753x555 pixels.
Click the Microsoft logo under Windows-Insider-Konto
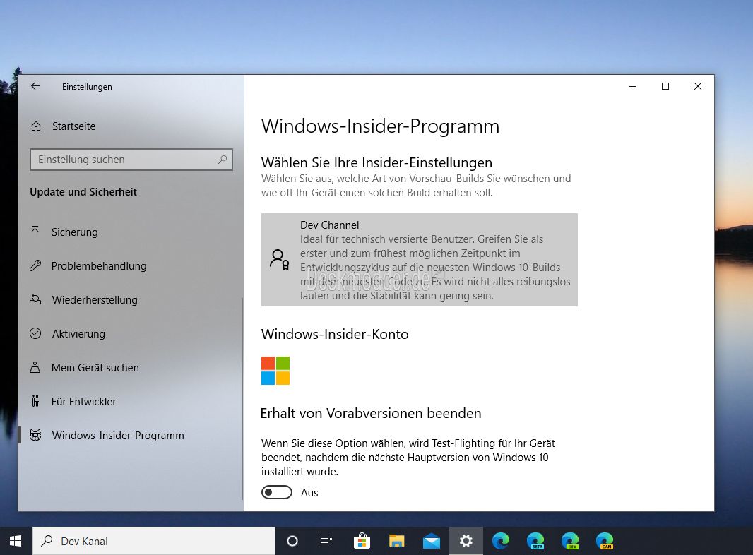coord(275,371)
